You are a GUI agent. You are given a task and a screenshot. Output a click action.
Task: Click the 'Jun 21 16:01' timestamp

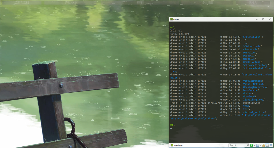pos(232,116)
